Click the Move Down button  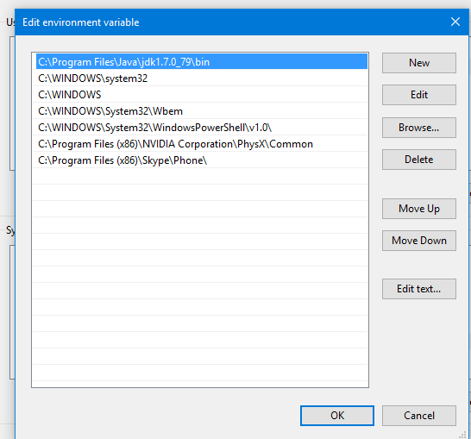coord(418,241)
